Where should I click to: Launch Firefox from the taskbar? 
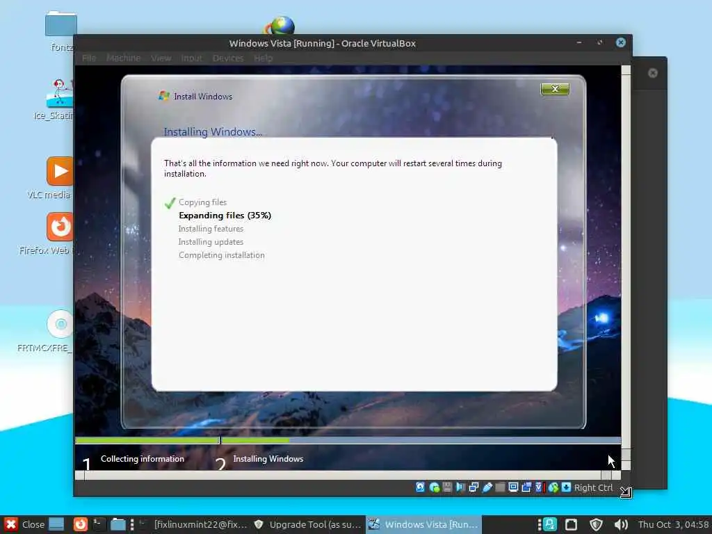81,524
